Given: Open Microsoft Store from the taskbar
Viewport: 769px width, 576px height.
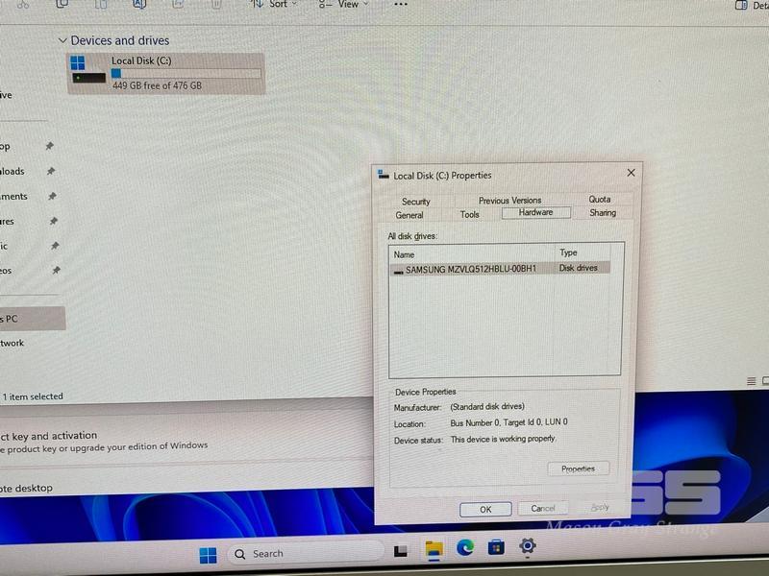Looking at the screenshot, I should pyautogui.click(x=496, y=546).
